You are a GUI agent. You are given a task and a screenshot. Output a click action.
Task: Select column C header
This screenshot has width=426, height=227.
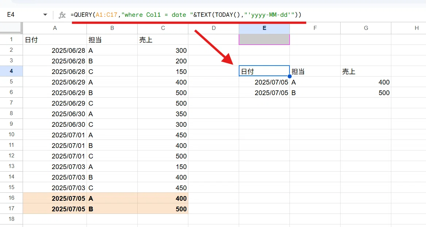click(163, 28)
